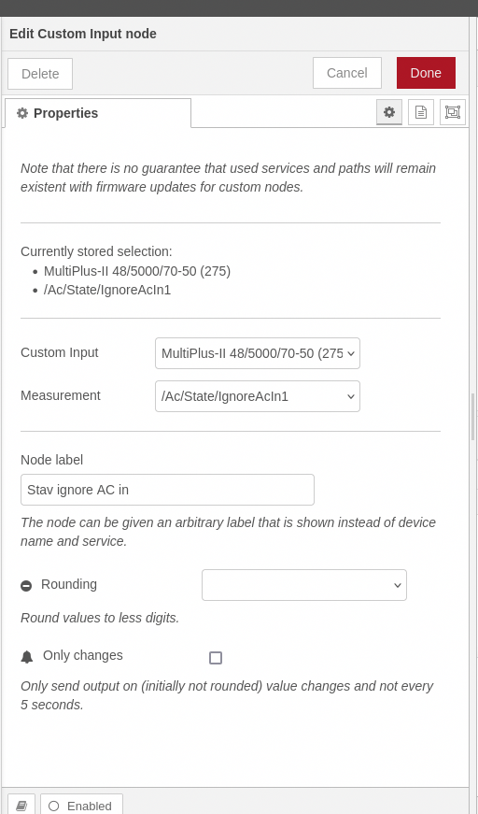This screenshot has height=814, width=478.
Task: Open the help book icon at bottom
Action: (x=21, y=806)
